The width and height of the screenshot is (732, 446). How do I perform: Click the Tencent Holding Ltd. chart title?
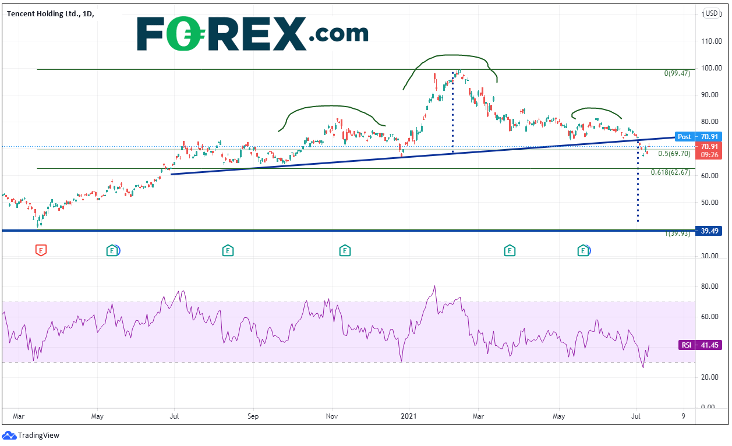click(51, 13)
